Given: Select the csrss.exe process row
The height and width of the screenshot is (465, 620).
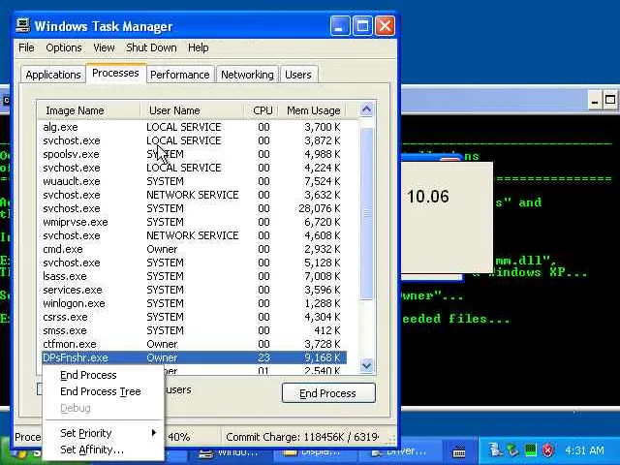Looking at the screenshot, I should tap(194, 317).
